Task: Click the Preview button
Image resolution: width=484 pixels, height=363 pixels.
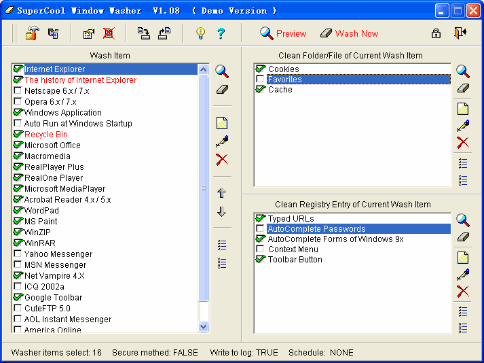Action: [x=283, y=33]
